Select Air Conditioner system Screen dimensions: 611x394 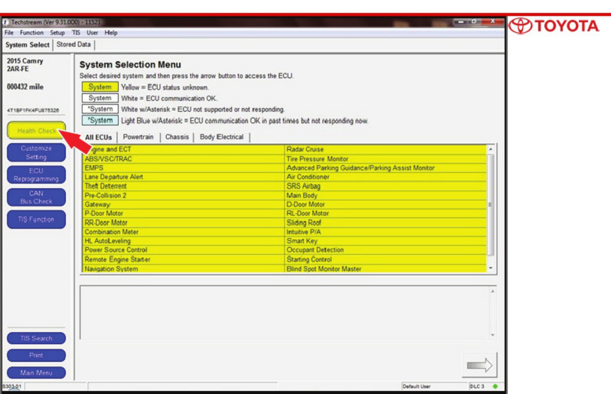click(x=386, y=177)
